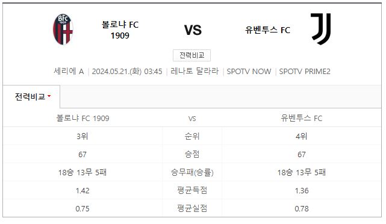This screenshot has height=224, width=386.
Task: Click the 볼로냐 FC 1909 team name header
Action: point(120,30)
